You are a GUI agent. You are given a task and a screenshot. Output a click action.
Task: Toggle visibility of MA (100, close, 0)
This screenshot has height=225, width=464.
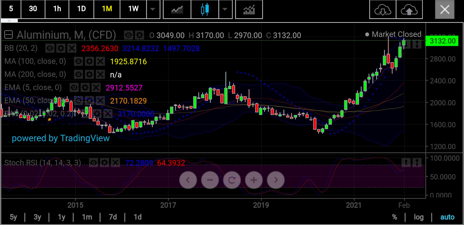tap(78, 61)
